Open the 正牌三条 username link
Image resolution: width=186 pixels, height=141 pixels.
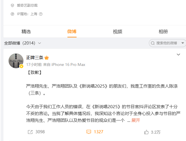35,58
